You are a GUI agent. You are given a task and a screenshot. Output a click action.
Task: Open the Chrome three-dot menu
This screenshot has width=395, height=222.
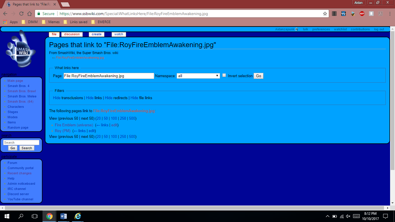click(x=389, y=14)
